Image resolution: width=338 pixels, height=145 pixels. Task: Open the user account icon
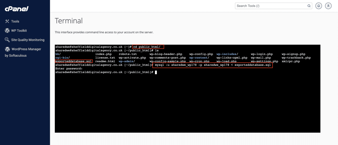click(x=328, y=6)
